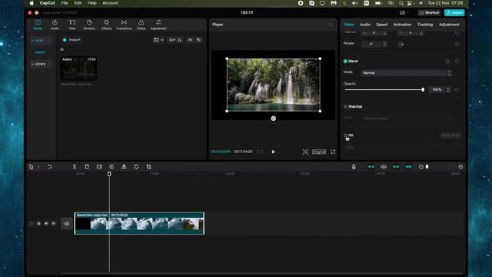Open the Text tool panel
492x277 pixels.
click(x=71, y=25)
